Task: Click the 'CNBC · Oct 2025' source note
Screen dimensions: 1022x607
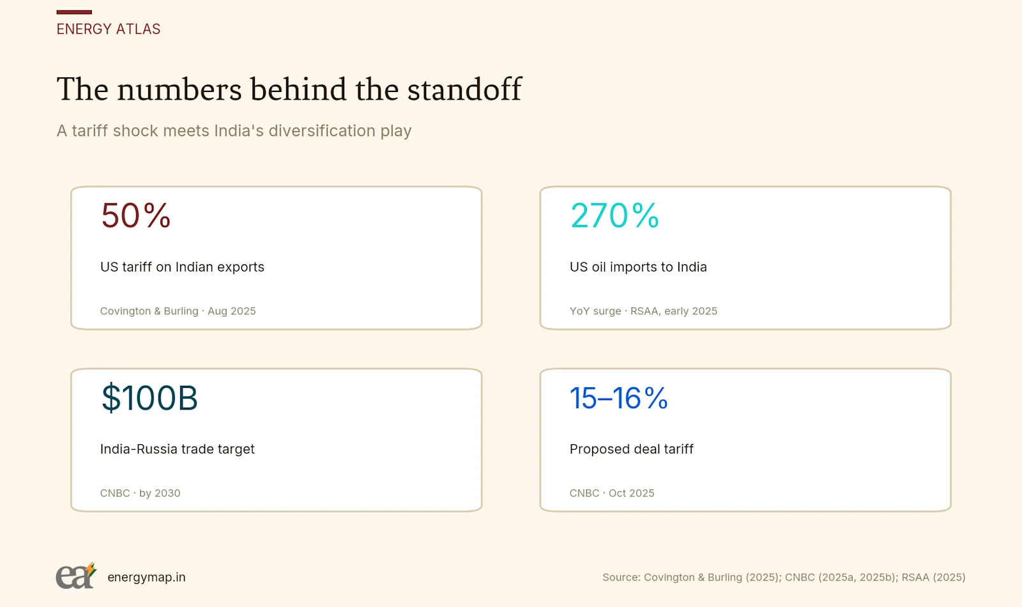Action: pos(612,493)
